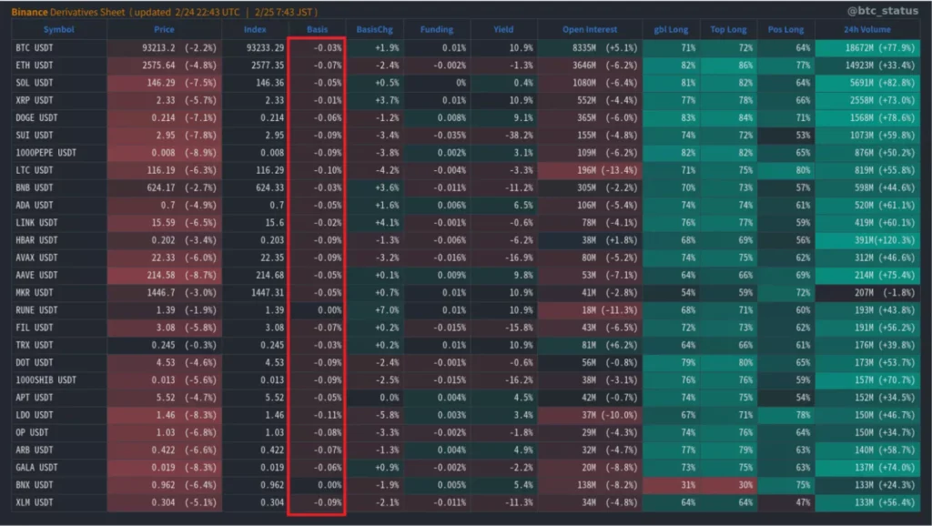This screenshot has width=932, height=526.
Task: Select the GALA USDT symbol cell
Action: pos(59,467)
